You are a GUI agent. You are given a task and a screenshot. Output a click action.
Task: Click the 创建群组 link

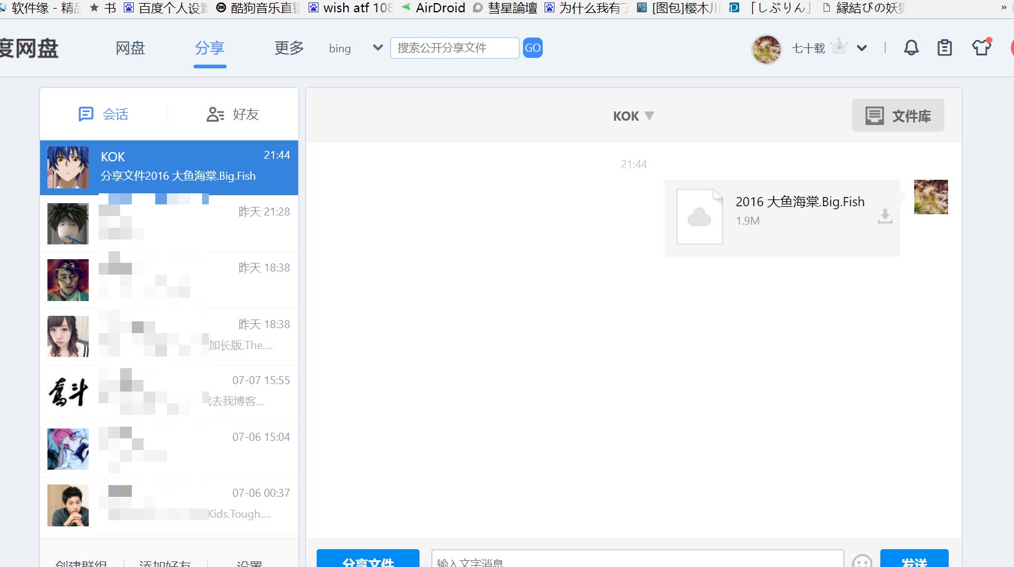(80, 562)
